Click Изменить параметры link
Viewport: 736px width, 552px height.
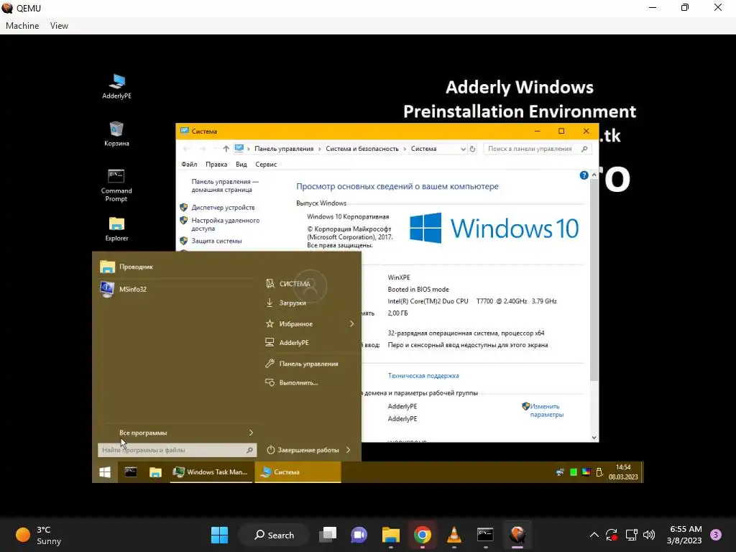[546, 410]
